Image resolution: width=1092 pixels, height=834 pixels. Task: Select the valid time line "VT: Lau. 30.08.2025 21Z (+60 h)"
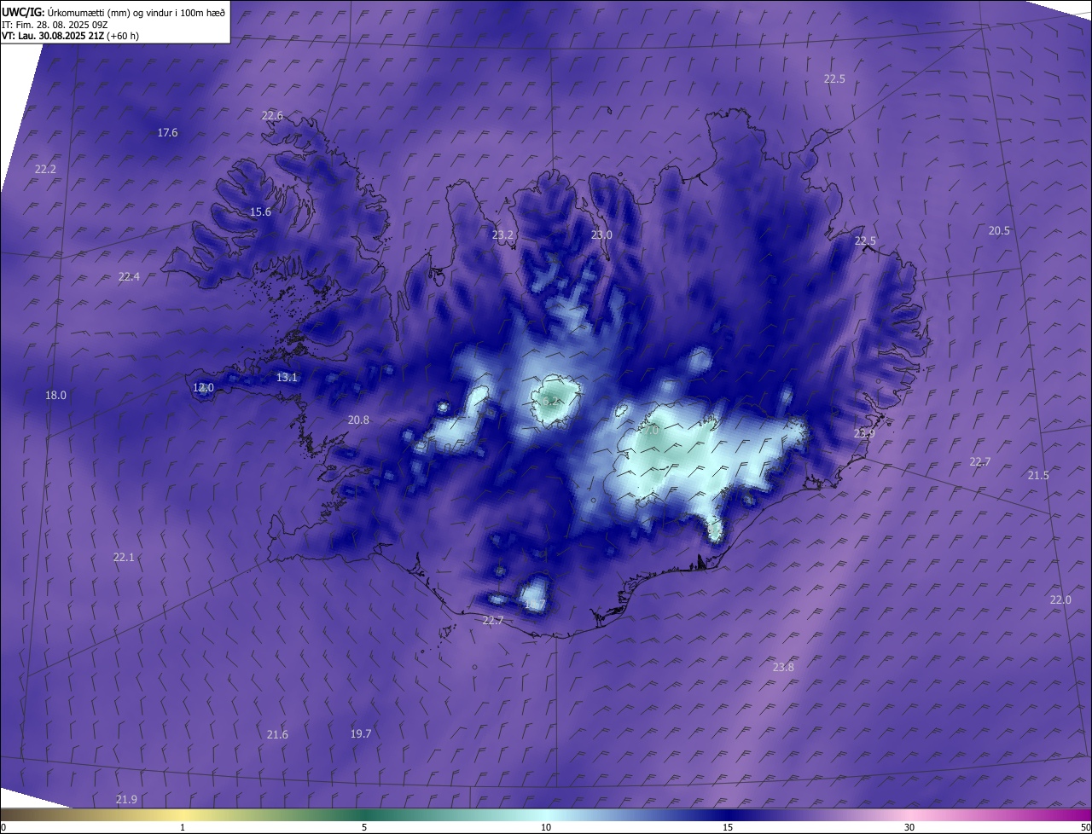71,36
